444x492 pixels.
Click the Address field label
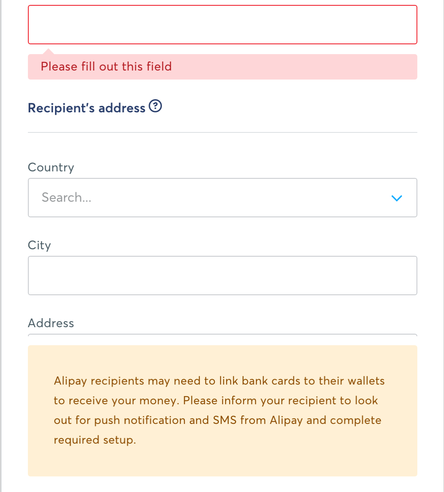[x=51, y=323]
